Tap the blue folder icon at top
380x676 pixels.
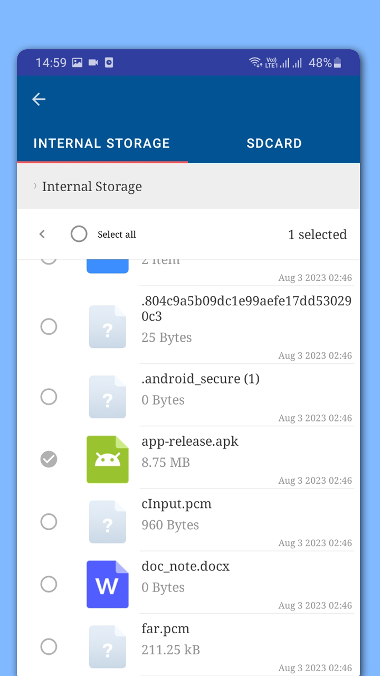click(x=108, y=266)
